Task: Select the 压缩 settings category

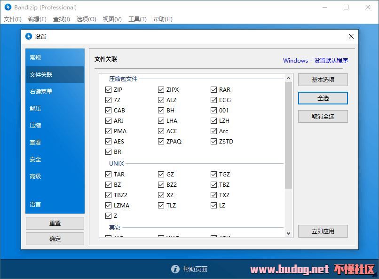Action: click(x=35, y=125)
